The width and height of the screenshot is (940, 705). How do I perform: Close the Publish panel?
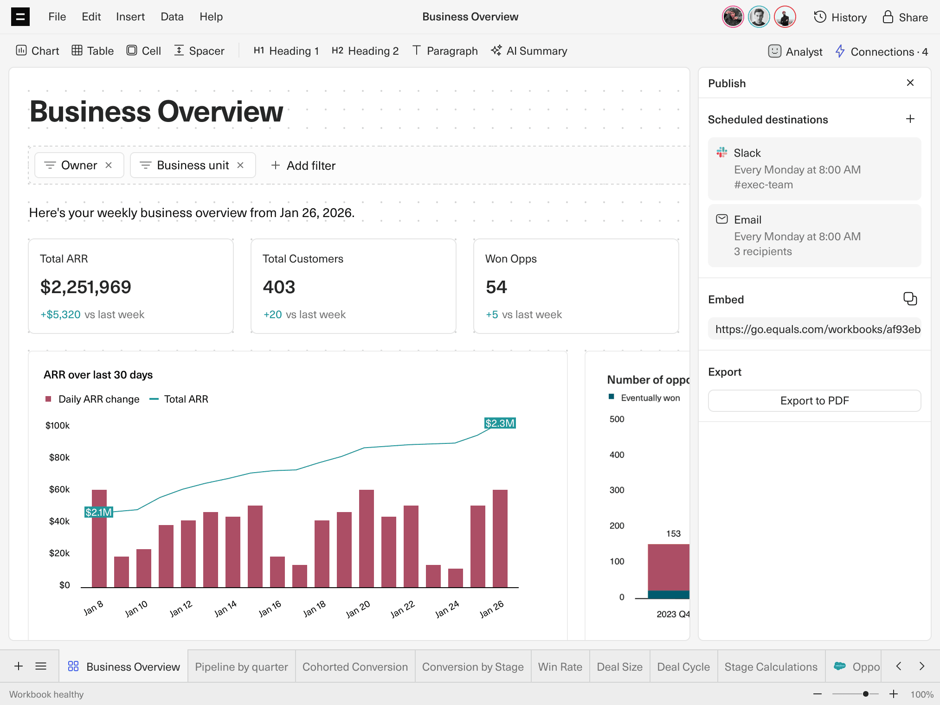click(910, 83)
